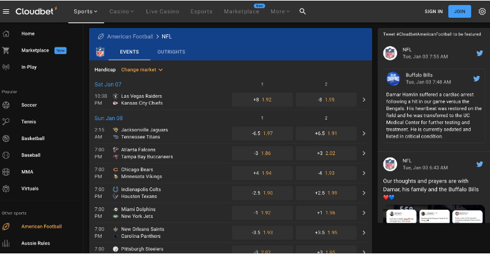Click the MMA icon in sidebar
This screenshot has width=490, height=254.
(x=6, y=172)
